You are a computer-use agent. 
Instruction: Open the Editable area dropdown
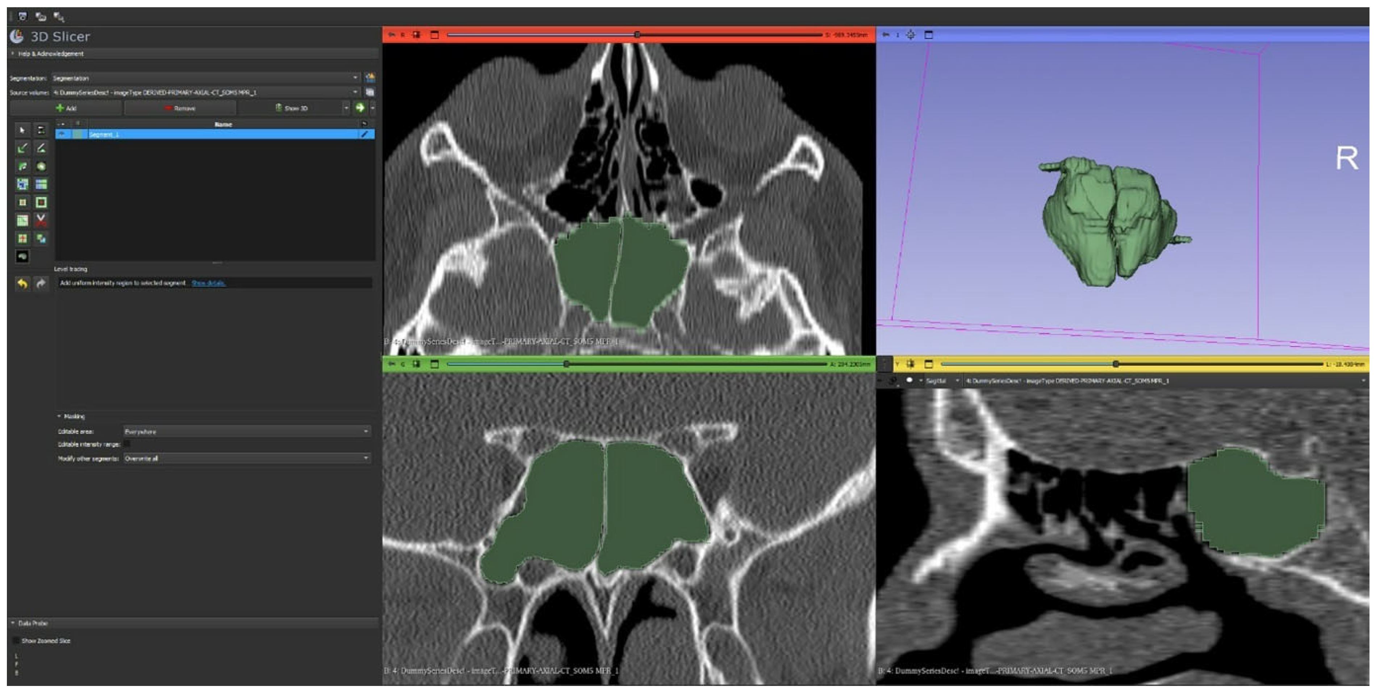coord(246,431)
